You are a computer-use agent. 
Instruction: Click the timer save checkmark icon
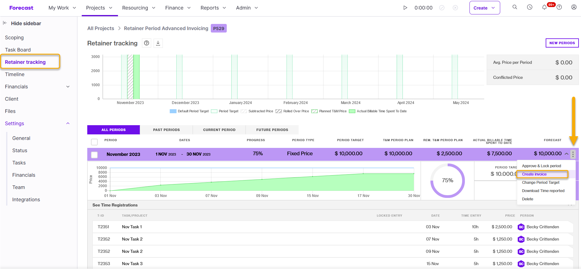442,8
